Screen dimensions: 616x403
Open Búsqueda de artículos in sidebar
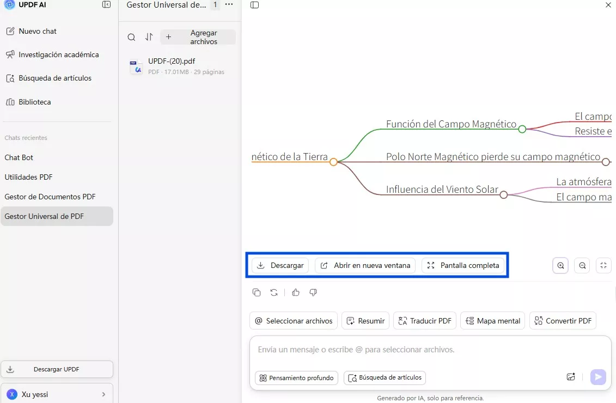[x=49, y=78]
